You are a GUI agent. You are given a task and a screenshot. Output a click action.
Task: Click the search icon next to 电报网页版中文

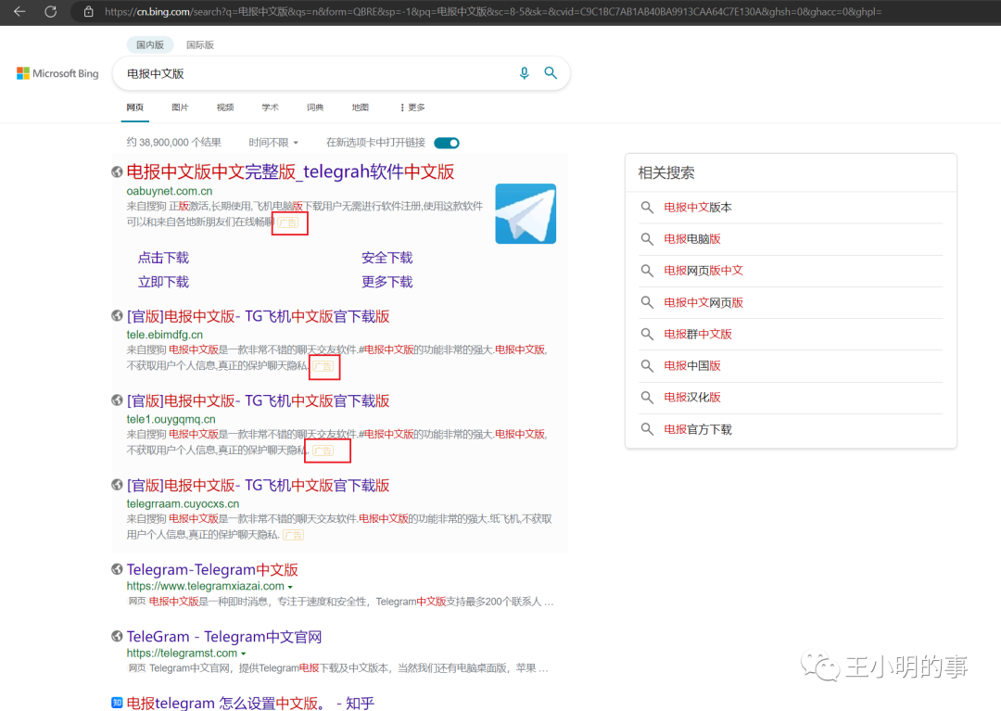(647, 271)
